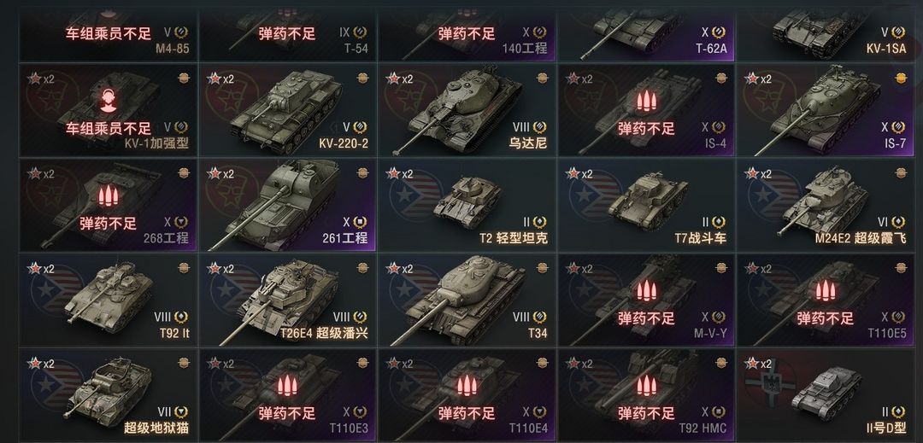Image resolution: width=923 pixels, height=443 pixels.
Task: Click the x2 star bonus icon on IS-7
Action: [x=758, y=79]
